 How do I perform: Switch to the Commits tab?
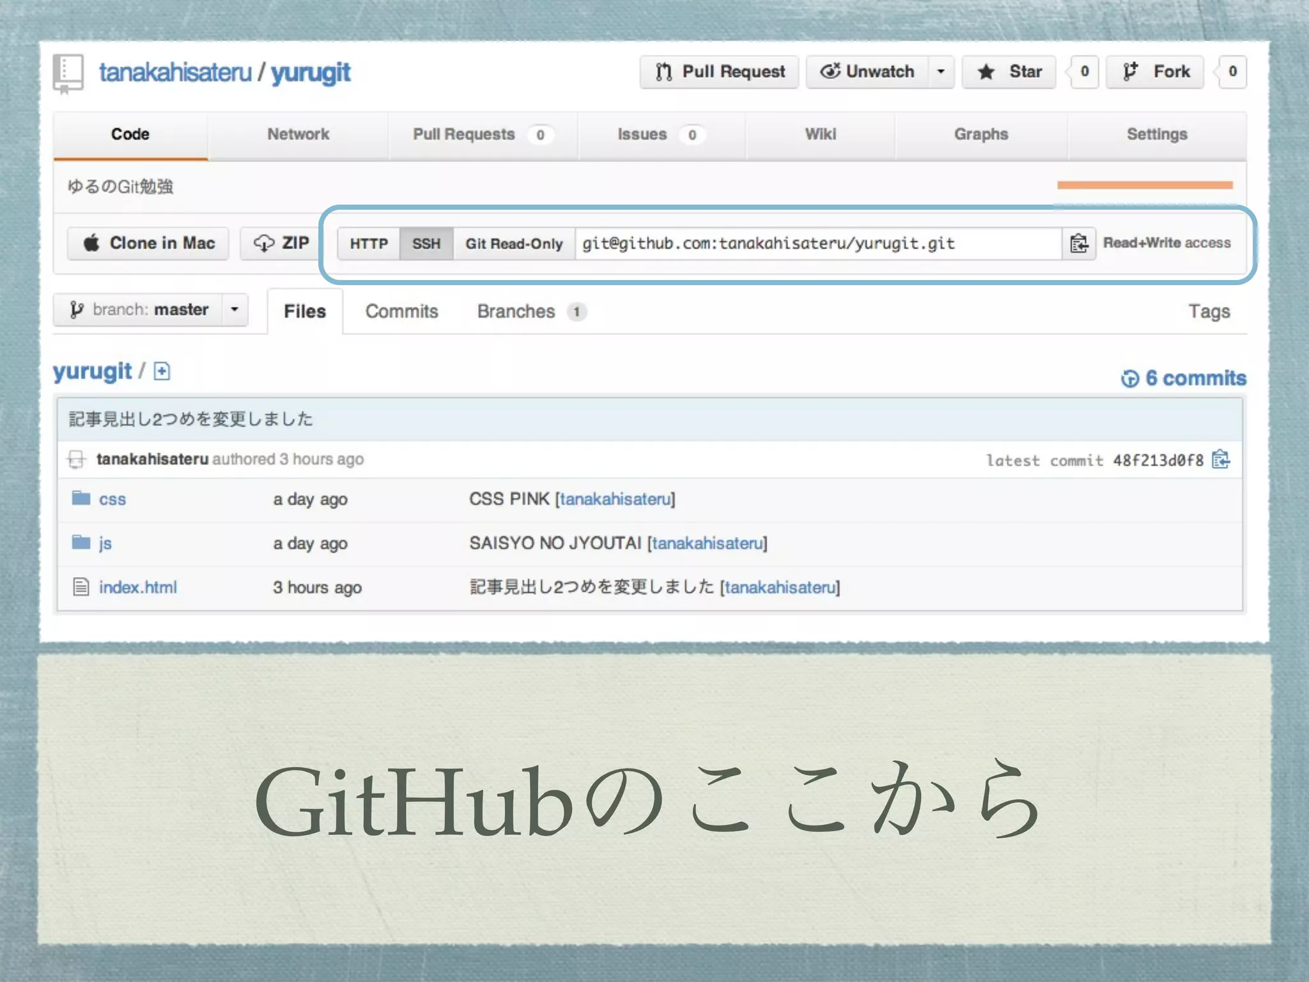(x=401, y=311)
